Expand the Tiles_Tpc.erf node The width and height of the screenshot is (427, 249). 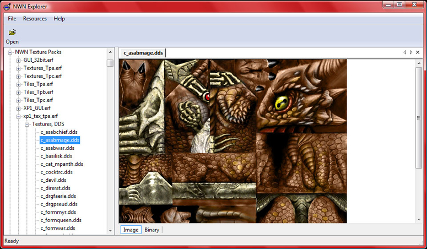click(x=19, y=100)
